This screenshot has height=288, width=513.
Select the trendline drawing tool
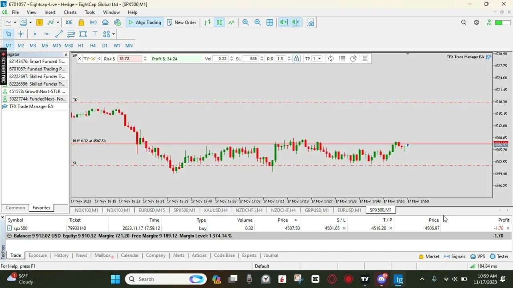(59, 34)
